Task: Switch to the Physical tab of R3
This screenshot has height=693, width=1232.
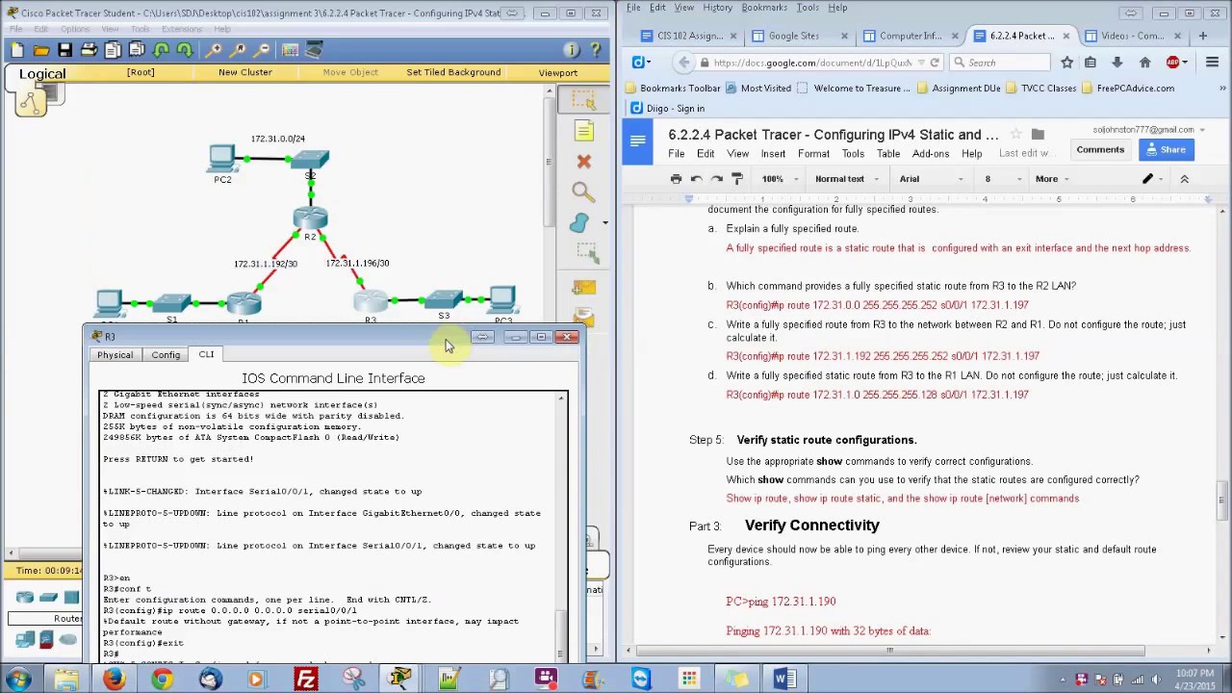Action: (x=115, y=355)
